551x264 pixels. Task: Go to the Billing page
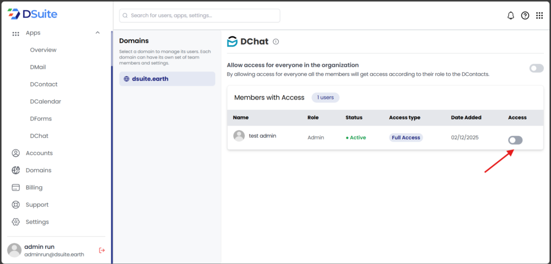click(x=34, y=188)
